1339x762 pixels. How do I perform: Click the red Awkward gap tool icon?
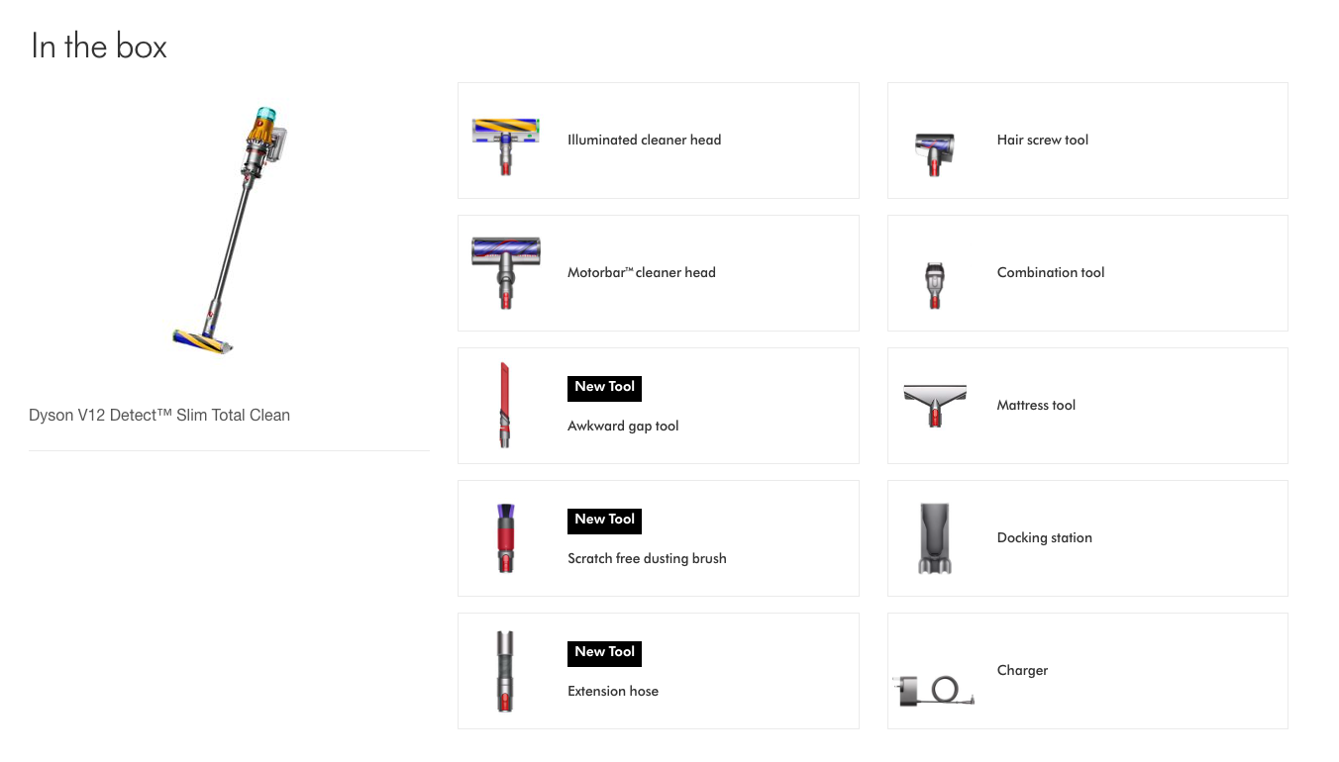coord(505,406)
